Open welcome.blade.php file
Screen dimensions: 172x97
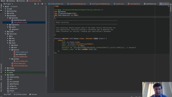20,66
